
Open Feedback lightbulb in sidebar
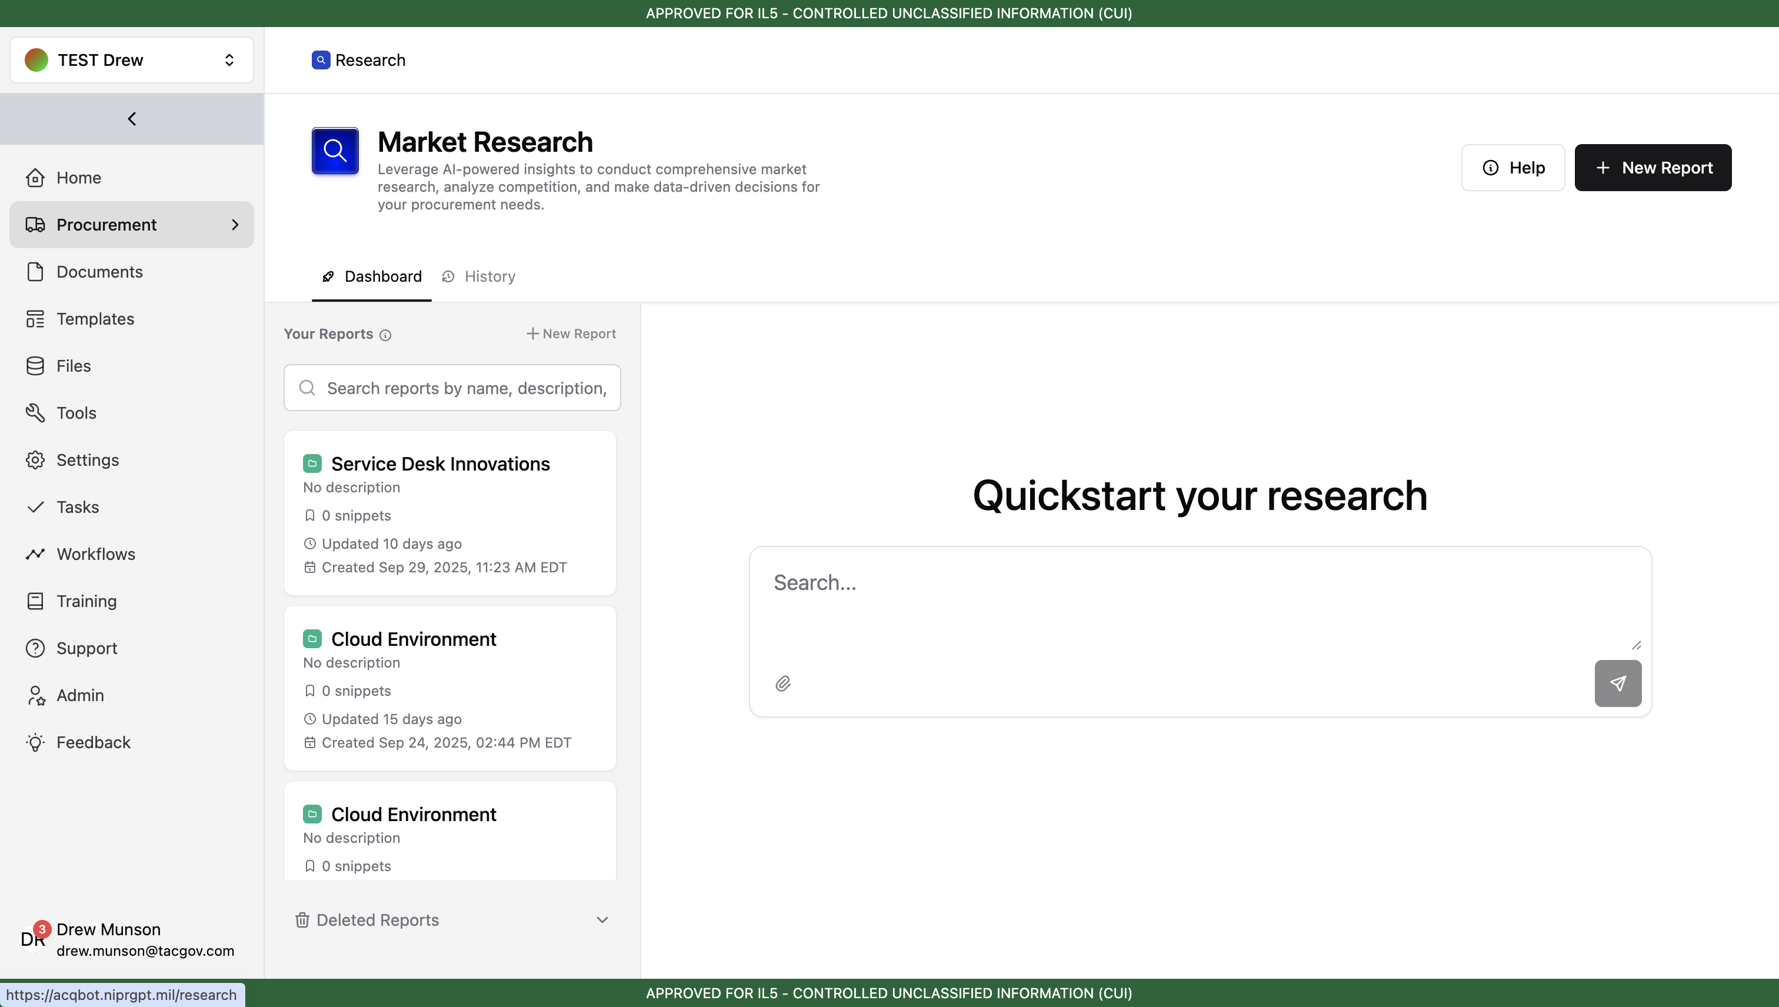[x=93, y=742]
